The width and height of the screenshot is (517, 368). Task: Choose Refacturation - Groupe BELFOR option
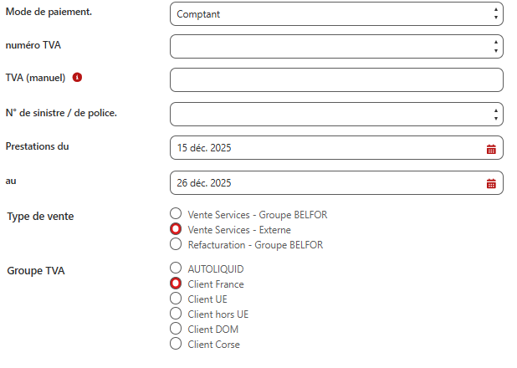pos(176,244)
